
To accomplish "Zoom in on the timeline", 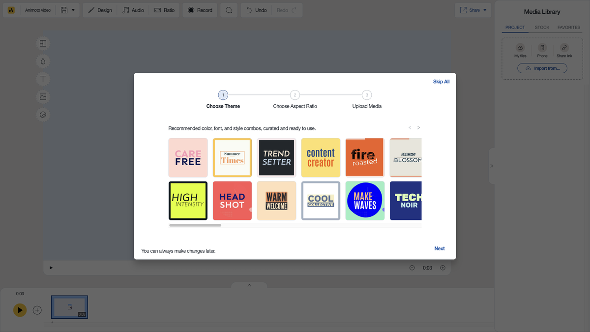I will (442, 268).
